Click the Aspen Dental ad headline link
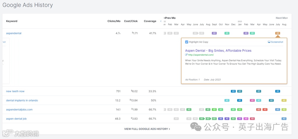Viewport: 298px width, 139px height. [218, 50]
